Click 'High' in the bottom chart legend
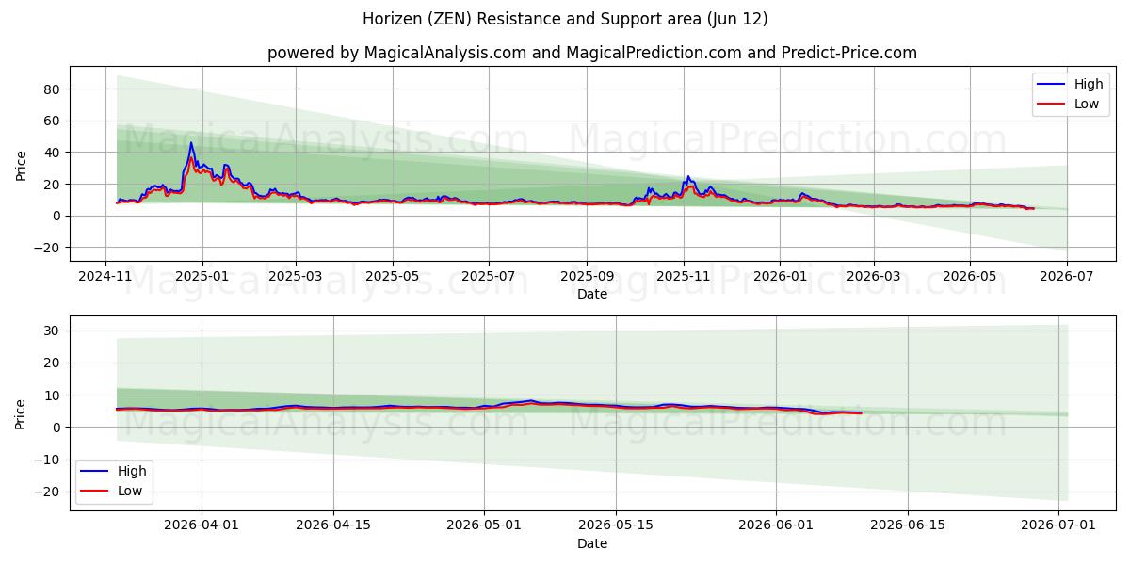 coord(132,471)
